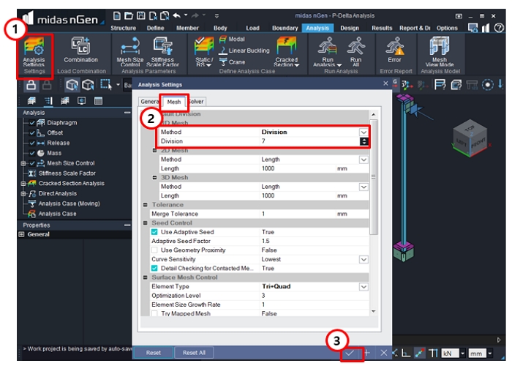Click the Run All icon
The width and height of the screenshot is (512, 366).
(355, 50)
